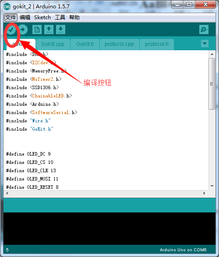Click the line #include <SoftwareSerial.h>
Screen dimensions: 219x257
[x=42, y=112]
